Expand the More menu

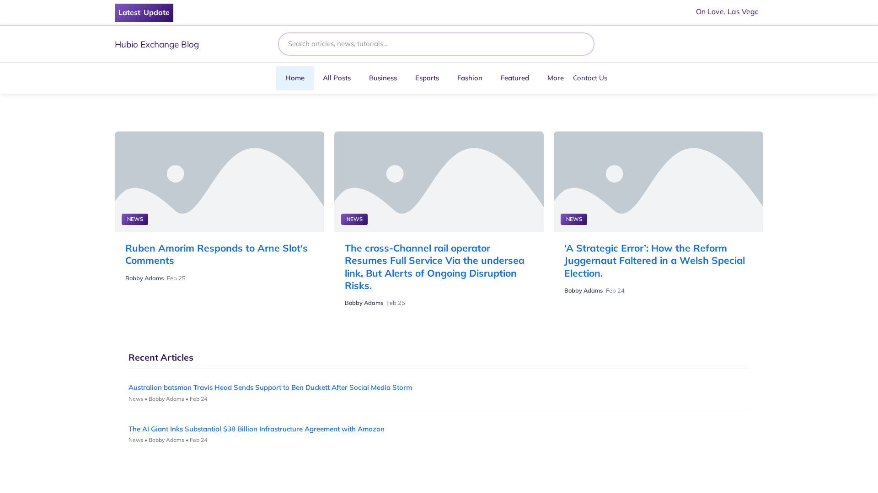coord(555,78)
